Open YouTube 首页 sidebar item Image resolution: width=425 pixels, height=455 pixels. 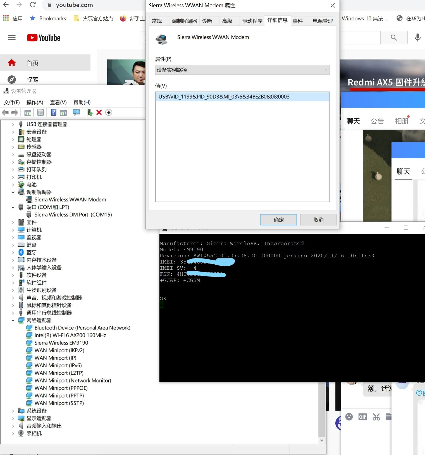pyautogui.click(x=45, y=63)
